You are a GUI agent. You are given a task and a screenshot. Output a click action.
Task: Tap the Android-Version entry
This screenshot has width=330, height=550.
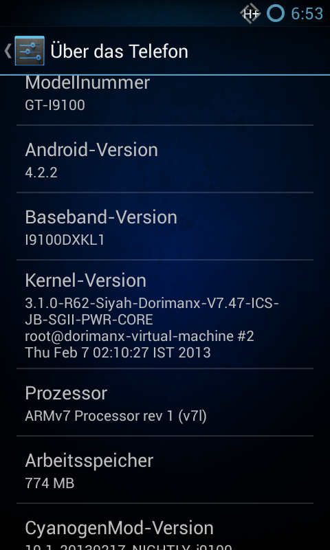(165, 159)
